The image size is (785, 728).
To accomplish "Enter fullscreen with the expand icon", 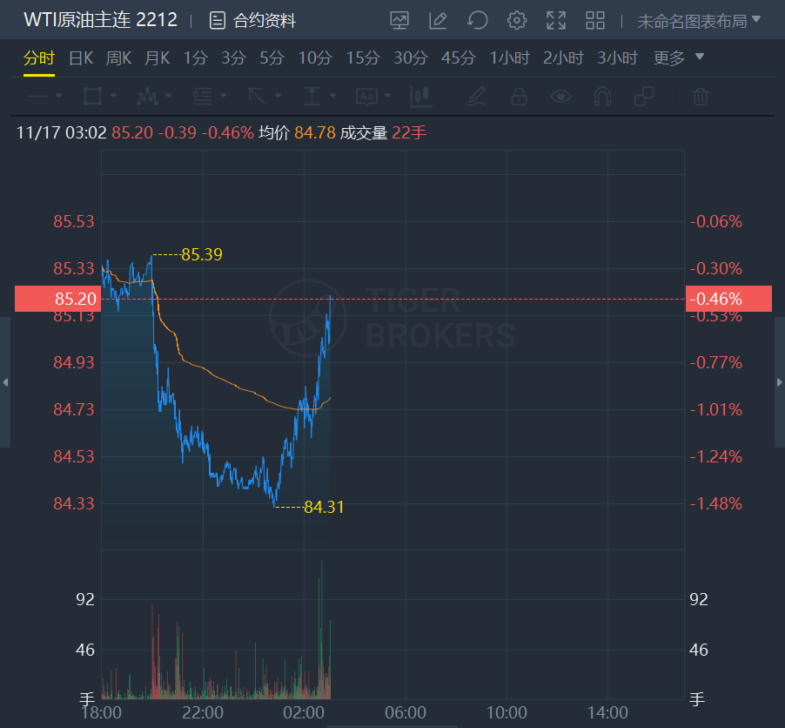I will 556,20.
